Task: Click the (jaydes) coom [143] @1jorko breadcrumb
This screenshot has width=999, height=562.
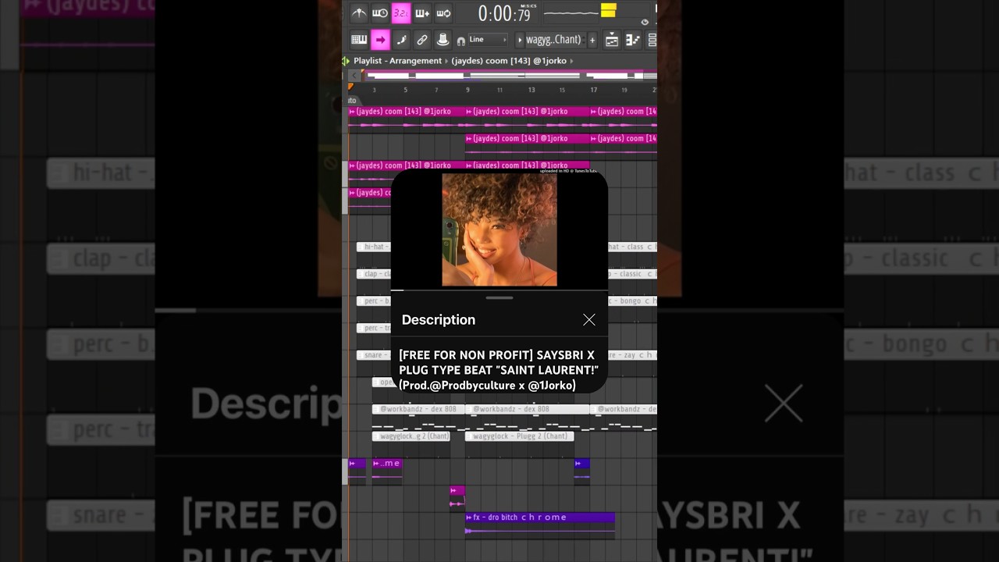Action: click(509, 61)
